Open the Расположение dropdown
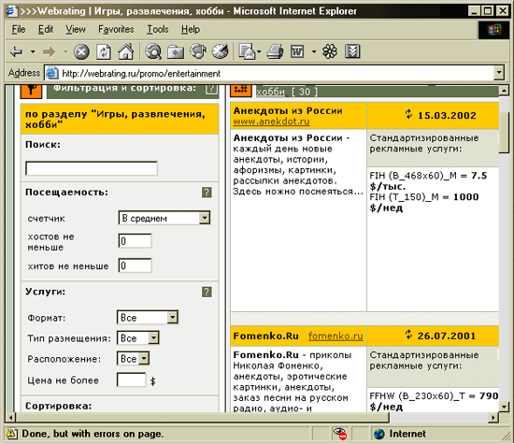Screen dimensions: 514x444 tap(133, 358)
